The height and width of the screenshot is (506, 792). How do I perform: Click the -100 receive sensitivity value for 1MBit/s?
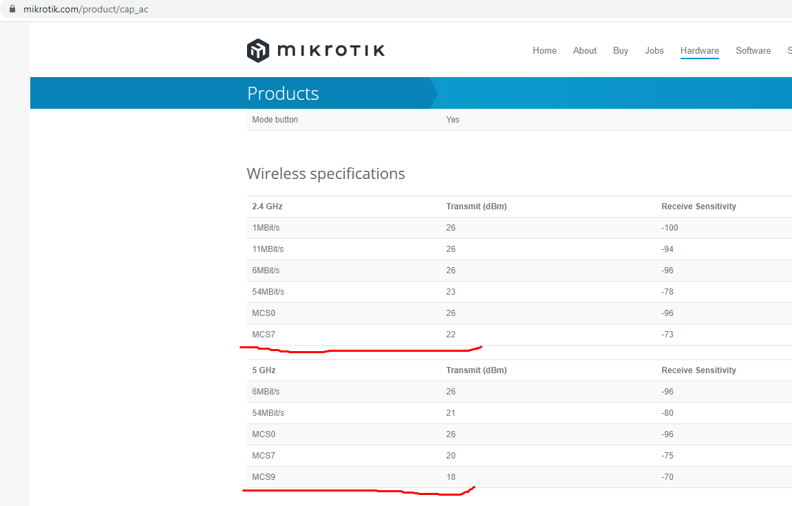click(x=670, y=227)
